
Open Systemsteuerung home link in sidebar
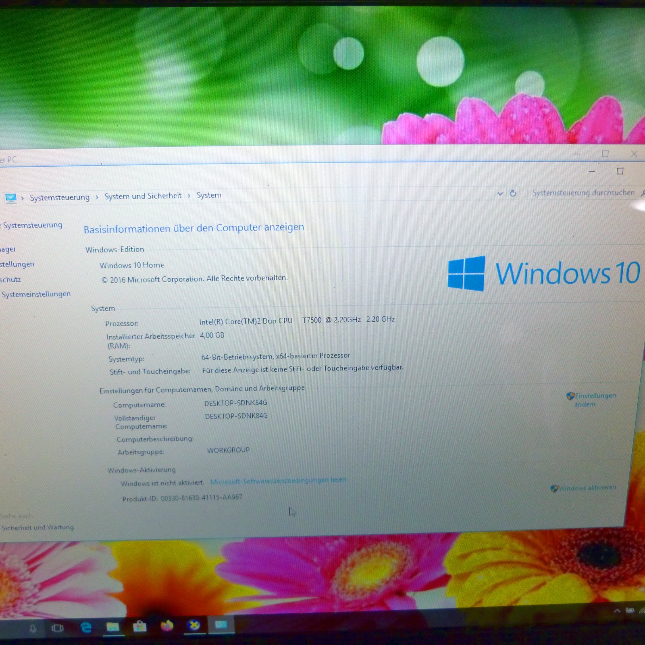31,225
